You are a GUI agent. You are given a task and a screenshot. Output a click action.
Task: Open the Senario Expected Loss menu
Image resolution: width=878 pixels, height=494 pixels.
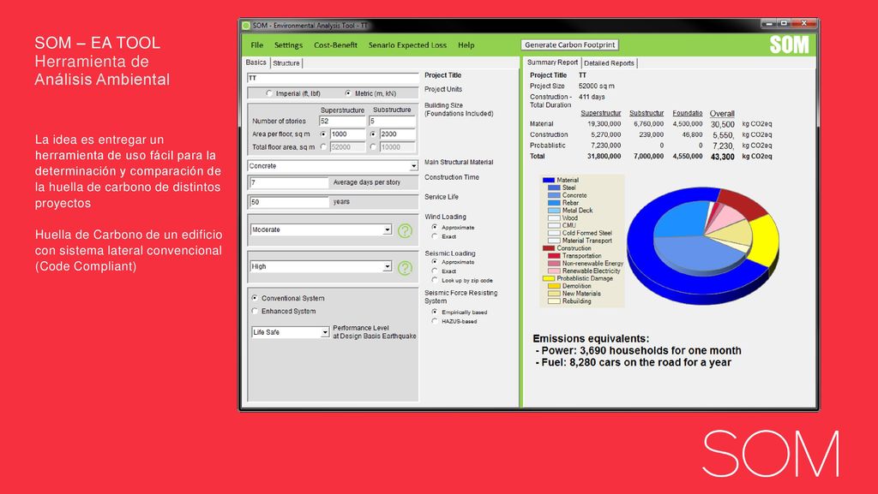tap(407, 45)
